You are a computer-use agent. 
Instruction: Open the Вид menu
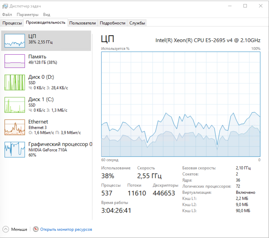pyautogui.click(x=46, y=15)
